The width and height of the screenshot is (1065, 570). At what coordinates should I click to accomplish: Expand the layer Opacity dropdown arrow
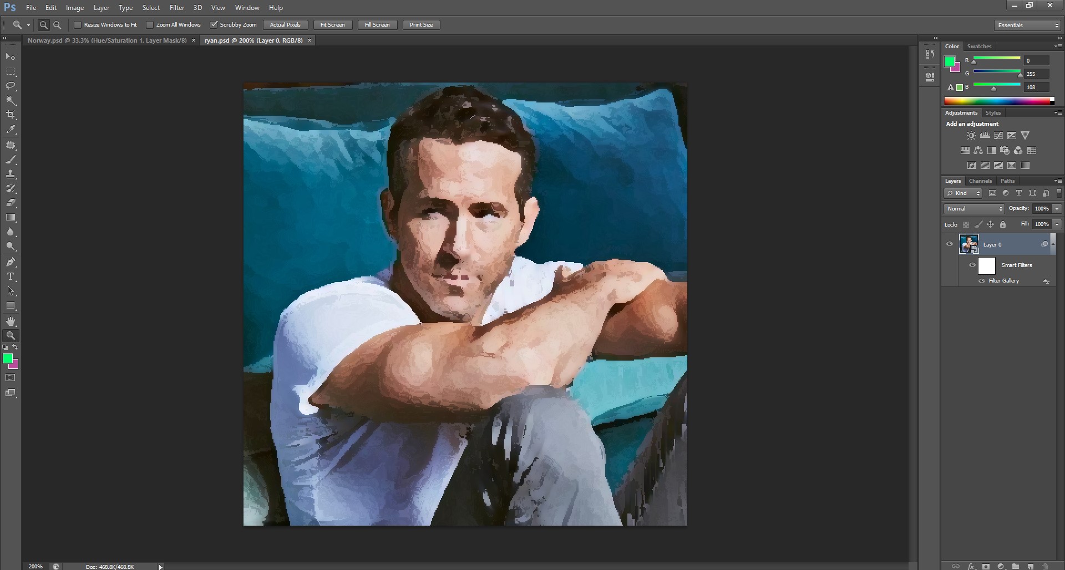tap(1057, 209)
